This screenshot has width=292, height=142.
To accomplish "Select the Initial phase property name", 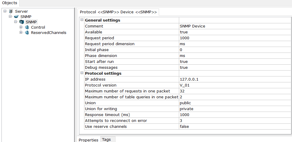I will pyautogui.click(x=97, y=50).
